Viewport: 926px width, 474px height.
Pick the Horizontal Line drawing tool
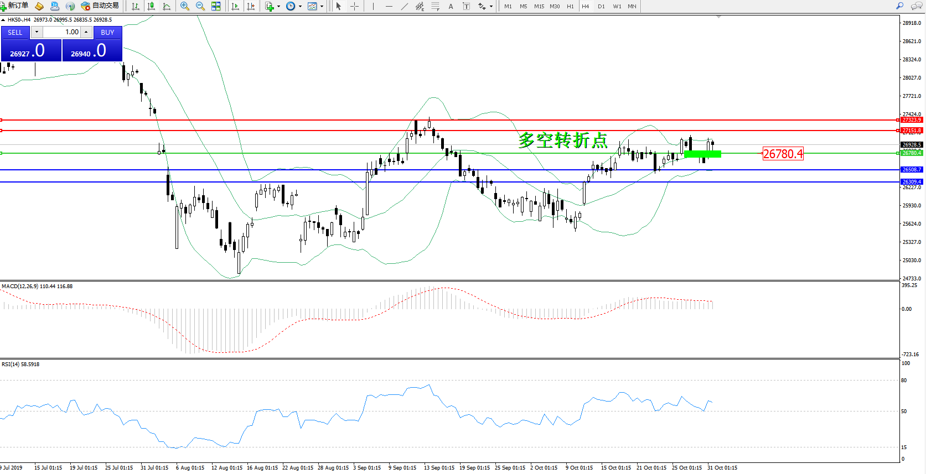tap(389, 6)
